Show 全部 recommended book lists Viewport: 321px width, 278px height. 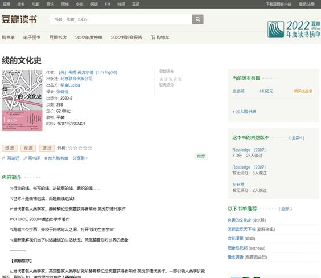(x=285, y=209)
